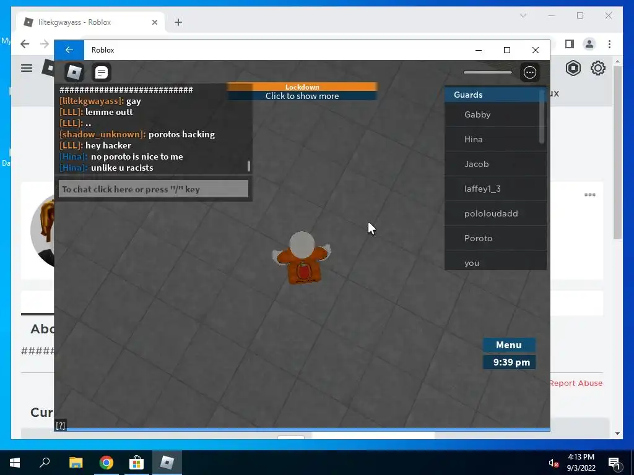Image resolution: width=634 pixels, height=475 pixels.
Task: Select the Guards team header
Action: (492, 95)
